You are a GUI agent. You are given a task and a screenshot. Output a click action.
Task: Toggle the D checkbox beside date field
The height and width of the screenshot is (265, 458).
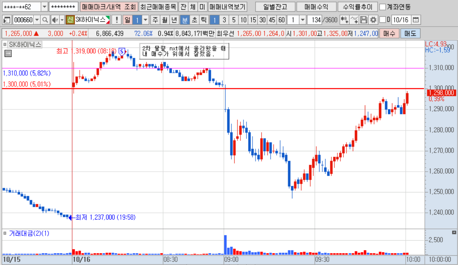pos(383,20)
